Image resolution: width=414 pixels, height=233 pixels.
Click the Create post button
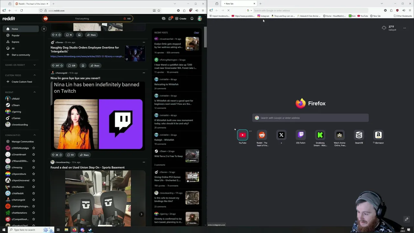click(181, 18)
